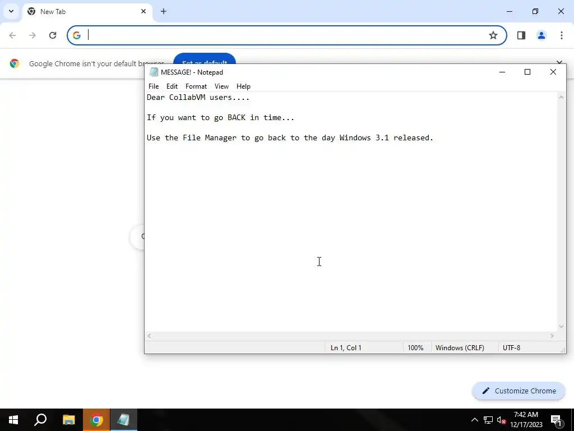Bookmark this tab with star icon

493,35
